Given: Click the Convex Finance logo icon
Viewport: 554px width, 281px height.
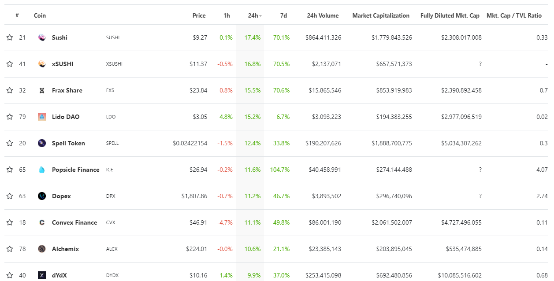Looking at the screenshot, I should tap(42, 222).
